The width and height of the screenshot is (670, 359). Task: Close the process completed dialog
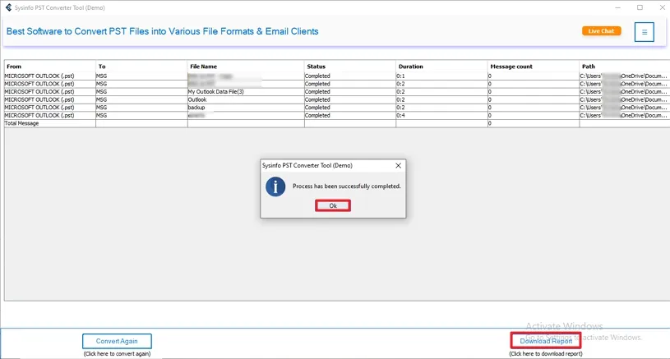coord(398,166)
